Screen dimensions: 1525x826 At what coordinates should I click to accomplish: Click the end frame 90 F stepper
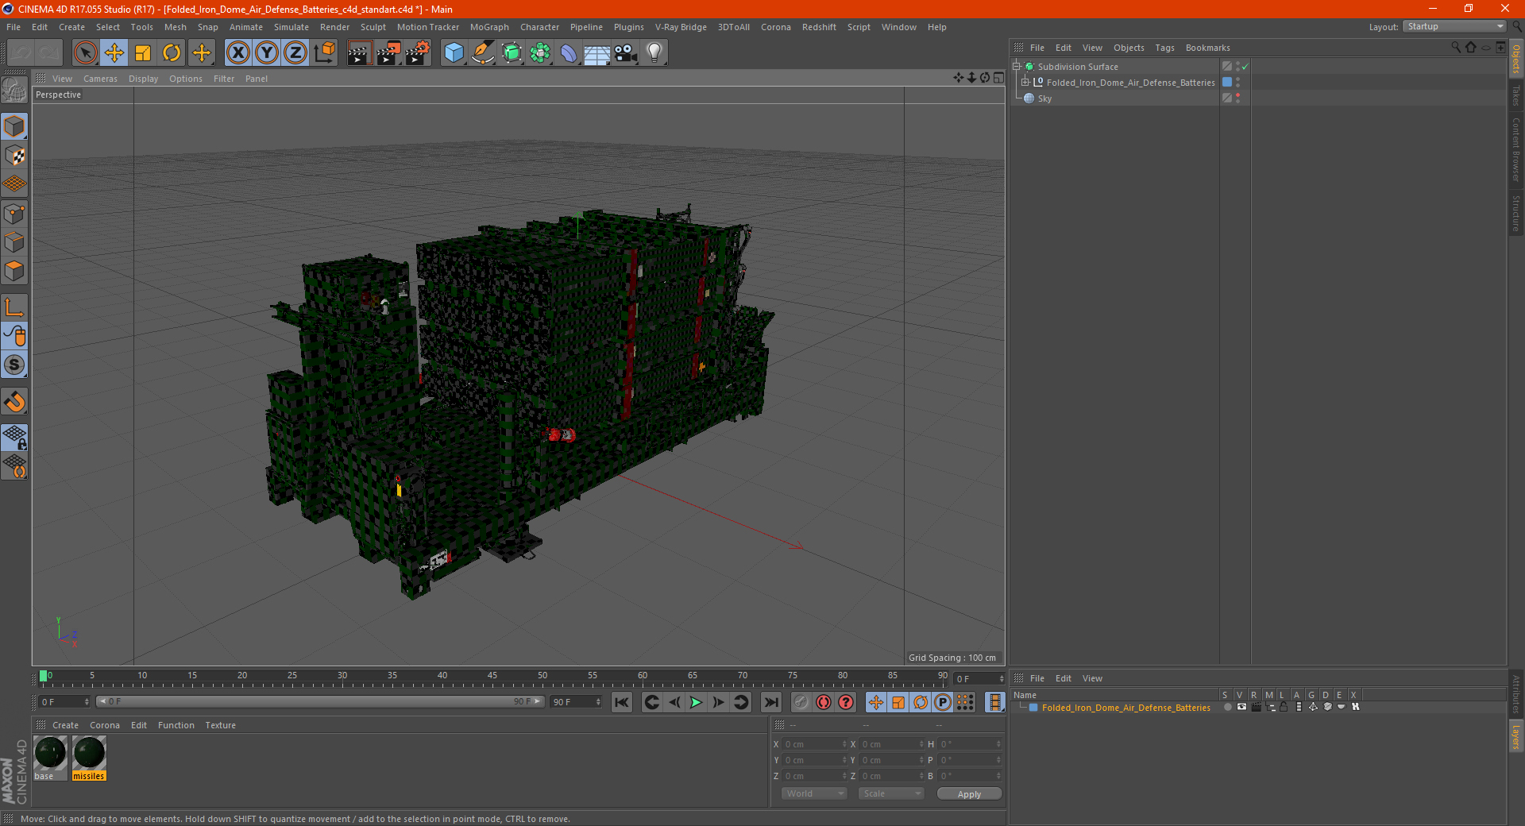click(x=598, y=702)
